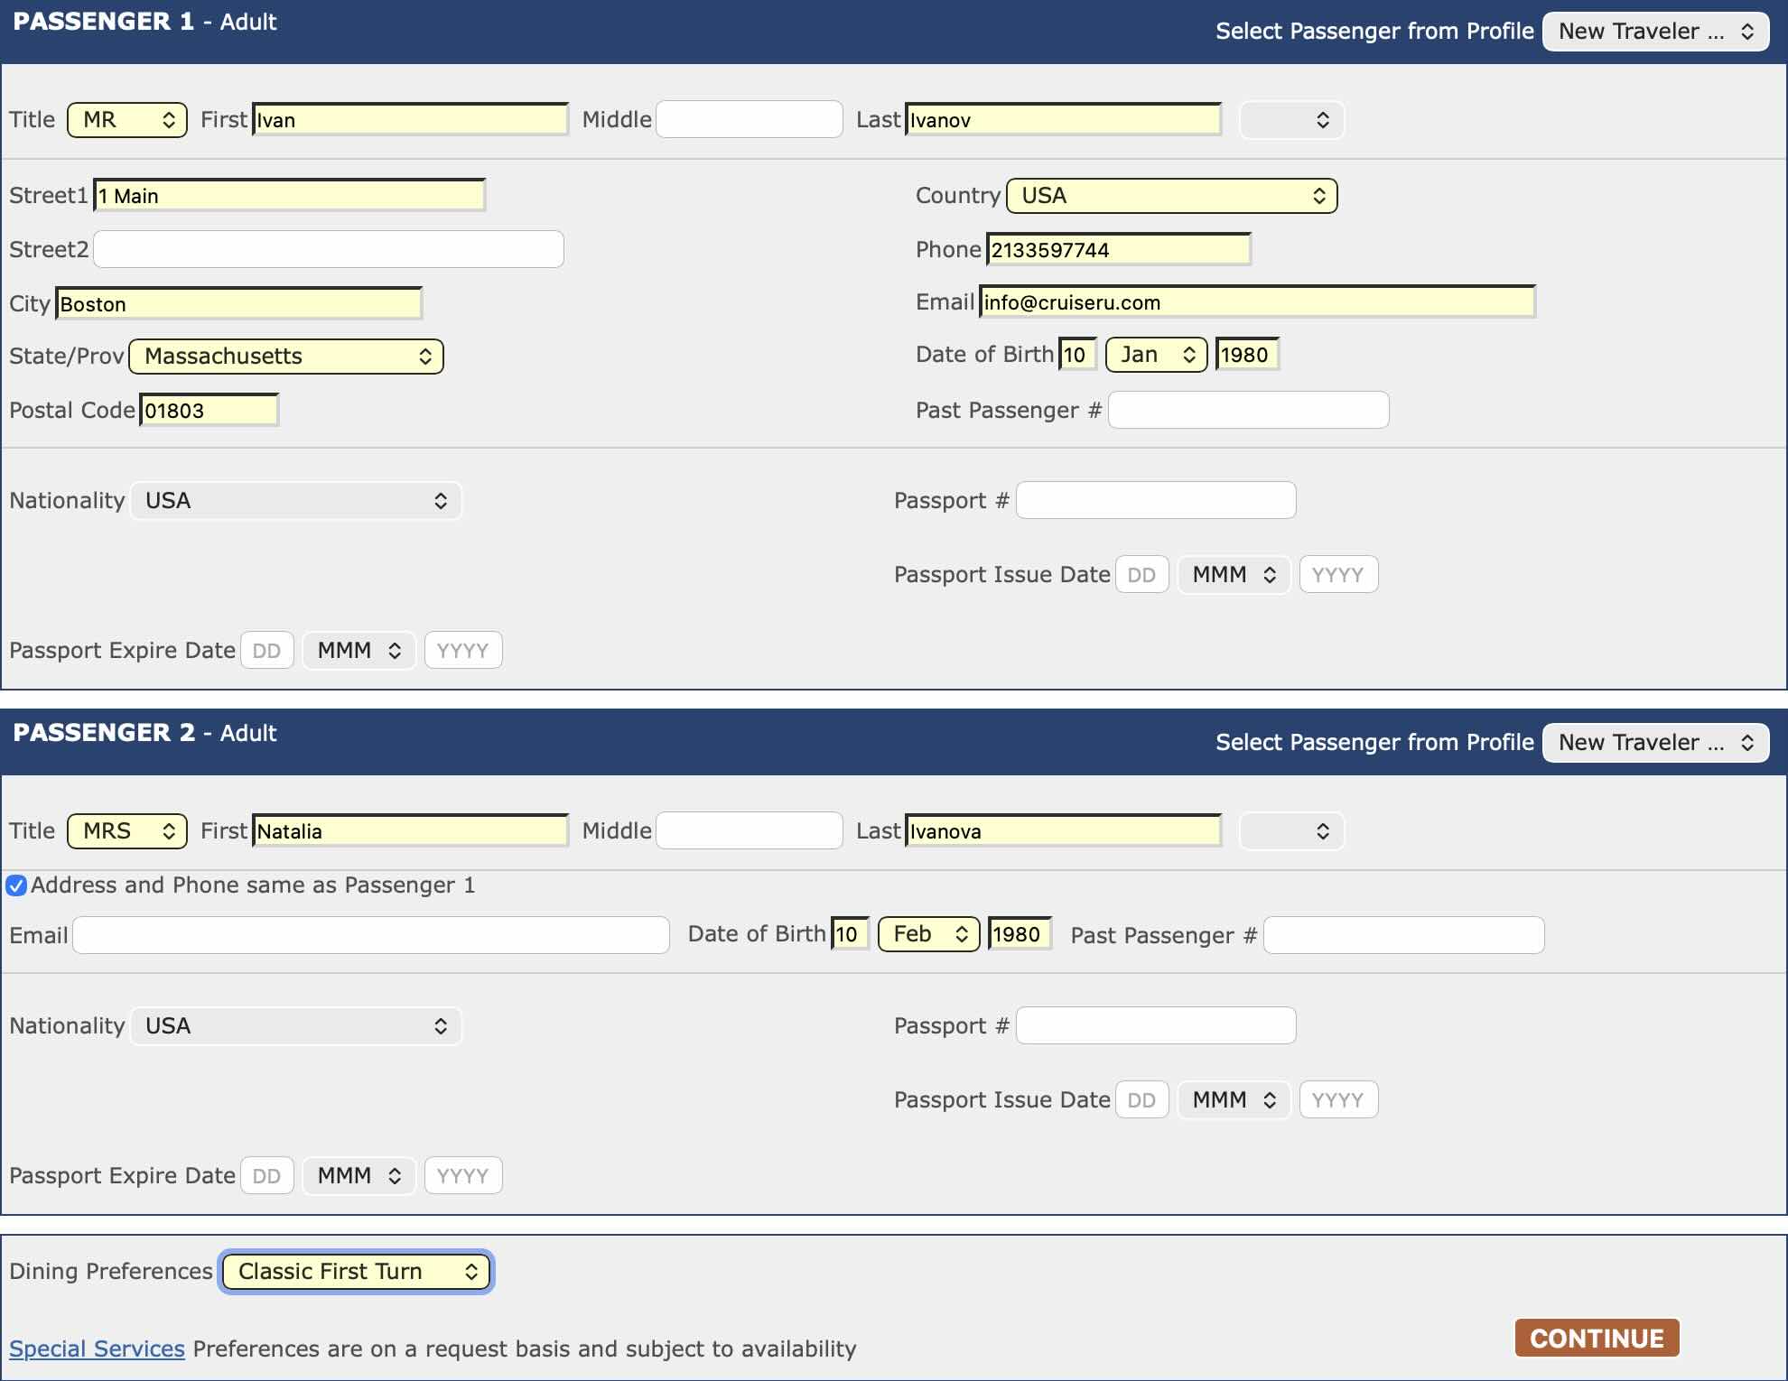Uncheck Address and Phone same as Passenger 1
The image size is (1788, 1381).
pyautogui.click(x=16, y=885)
